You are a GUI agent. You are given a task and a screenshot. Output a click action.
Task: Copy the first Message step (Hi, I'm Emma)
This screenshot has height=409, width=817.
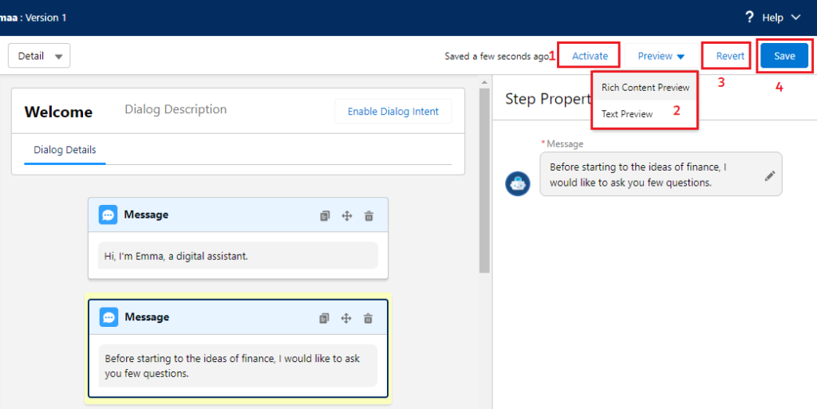coord(325,215)
